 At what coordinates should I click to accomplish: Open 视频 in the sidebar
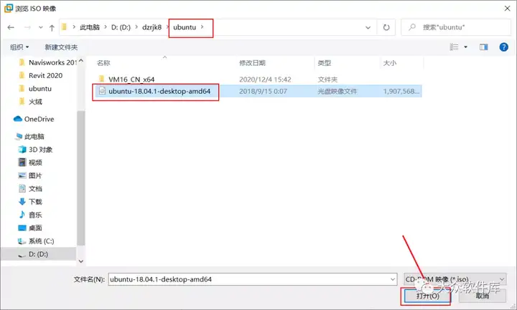coord(30,163)
